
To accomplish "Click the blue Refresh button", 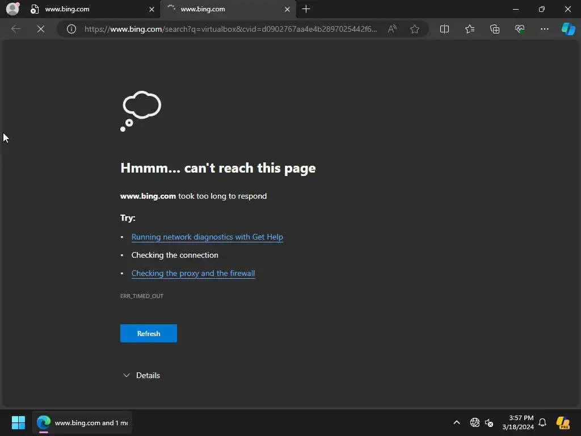I will pos(149,333).
